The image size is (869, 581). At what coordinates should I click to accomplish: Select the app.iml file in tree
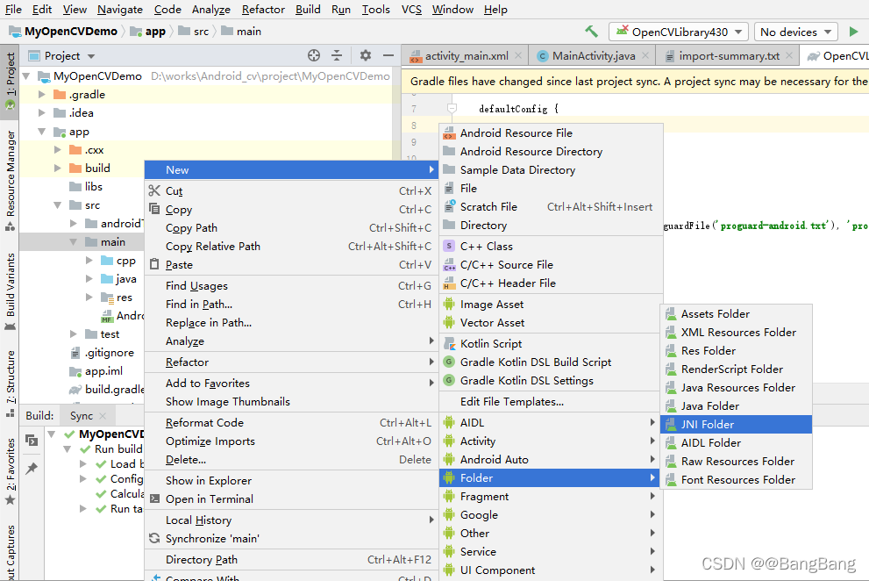(96, 370)
